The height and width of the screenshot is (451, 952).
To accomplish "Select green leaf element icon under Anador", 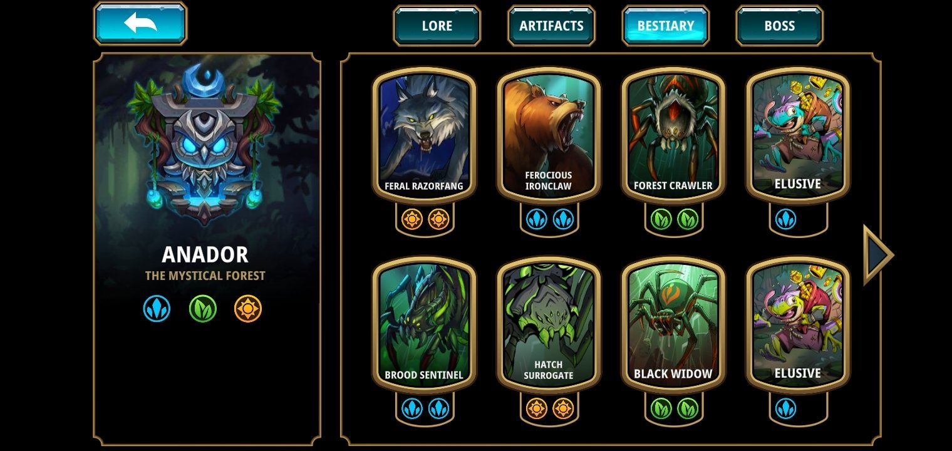I will 203,309.
